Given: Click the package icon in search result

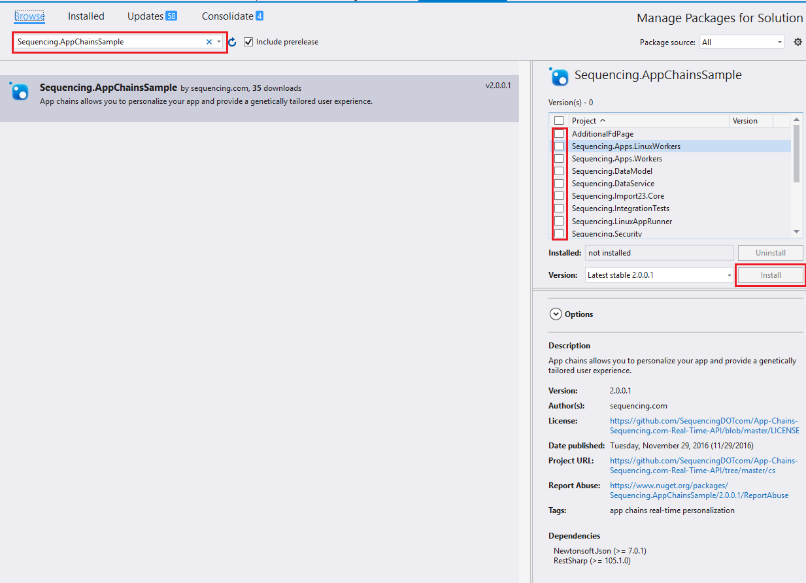Looking at the screenshot, I should point(19,92).
